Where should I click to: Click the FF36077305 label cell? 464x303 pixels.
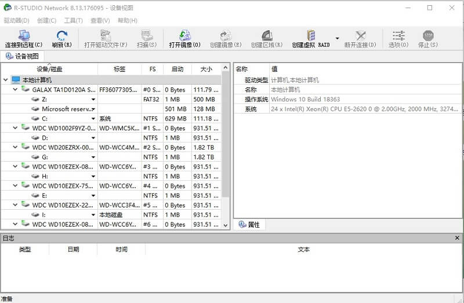[x=119, y=90]
